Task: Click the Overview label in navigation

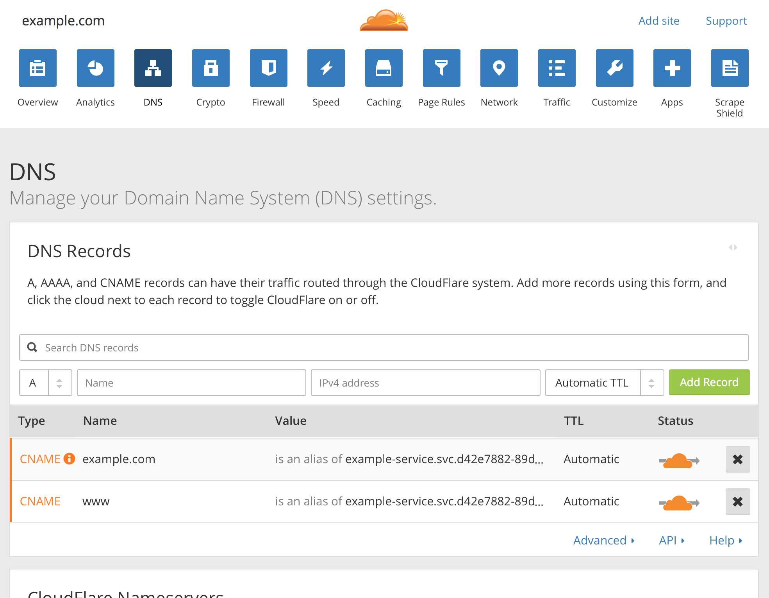Action: click(38, 102)
